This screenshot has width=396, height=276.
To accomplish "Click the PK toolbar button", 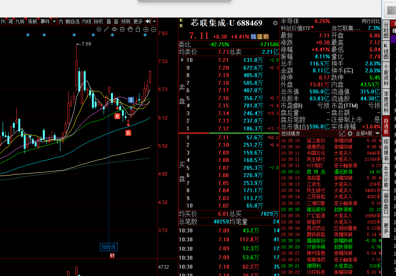I will click(3, 21).
